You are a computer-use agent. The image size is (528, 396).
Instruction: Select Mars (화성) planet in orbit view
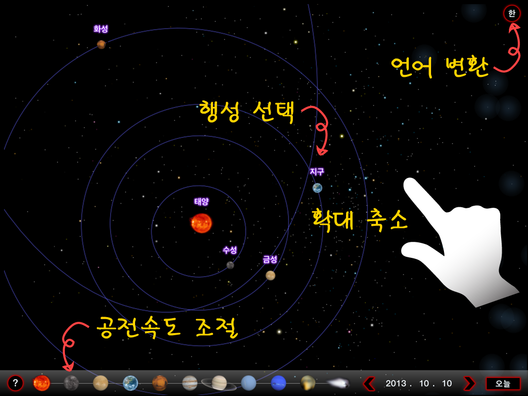point(102,44)
